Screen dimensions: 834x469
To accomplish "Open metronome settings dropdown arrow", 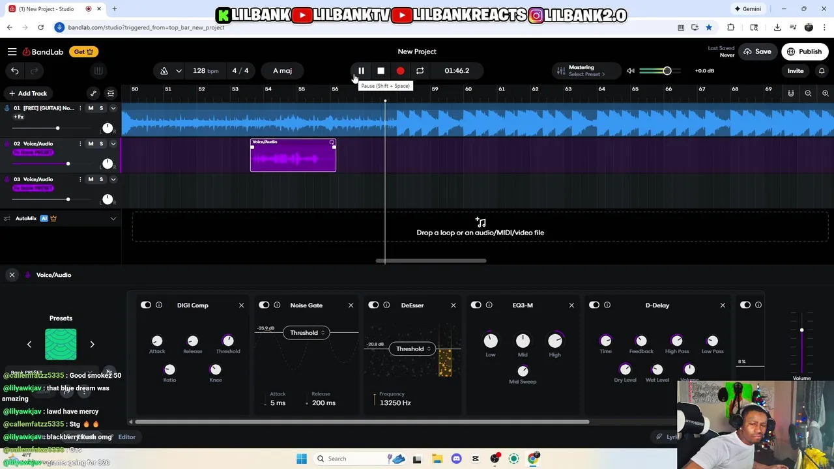I will pos(179,70).
